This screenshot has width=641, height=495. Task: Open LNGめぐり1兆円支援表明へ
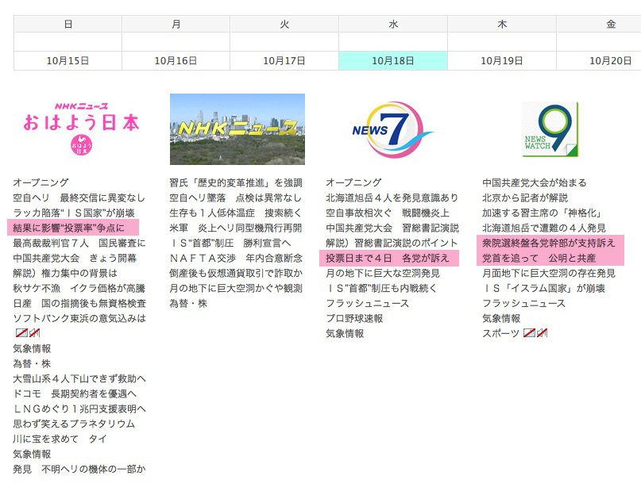pyautogui.click(x=79, y=409)
